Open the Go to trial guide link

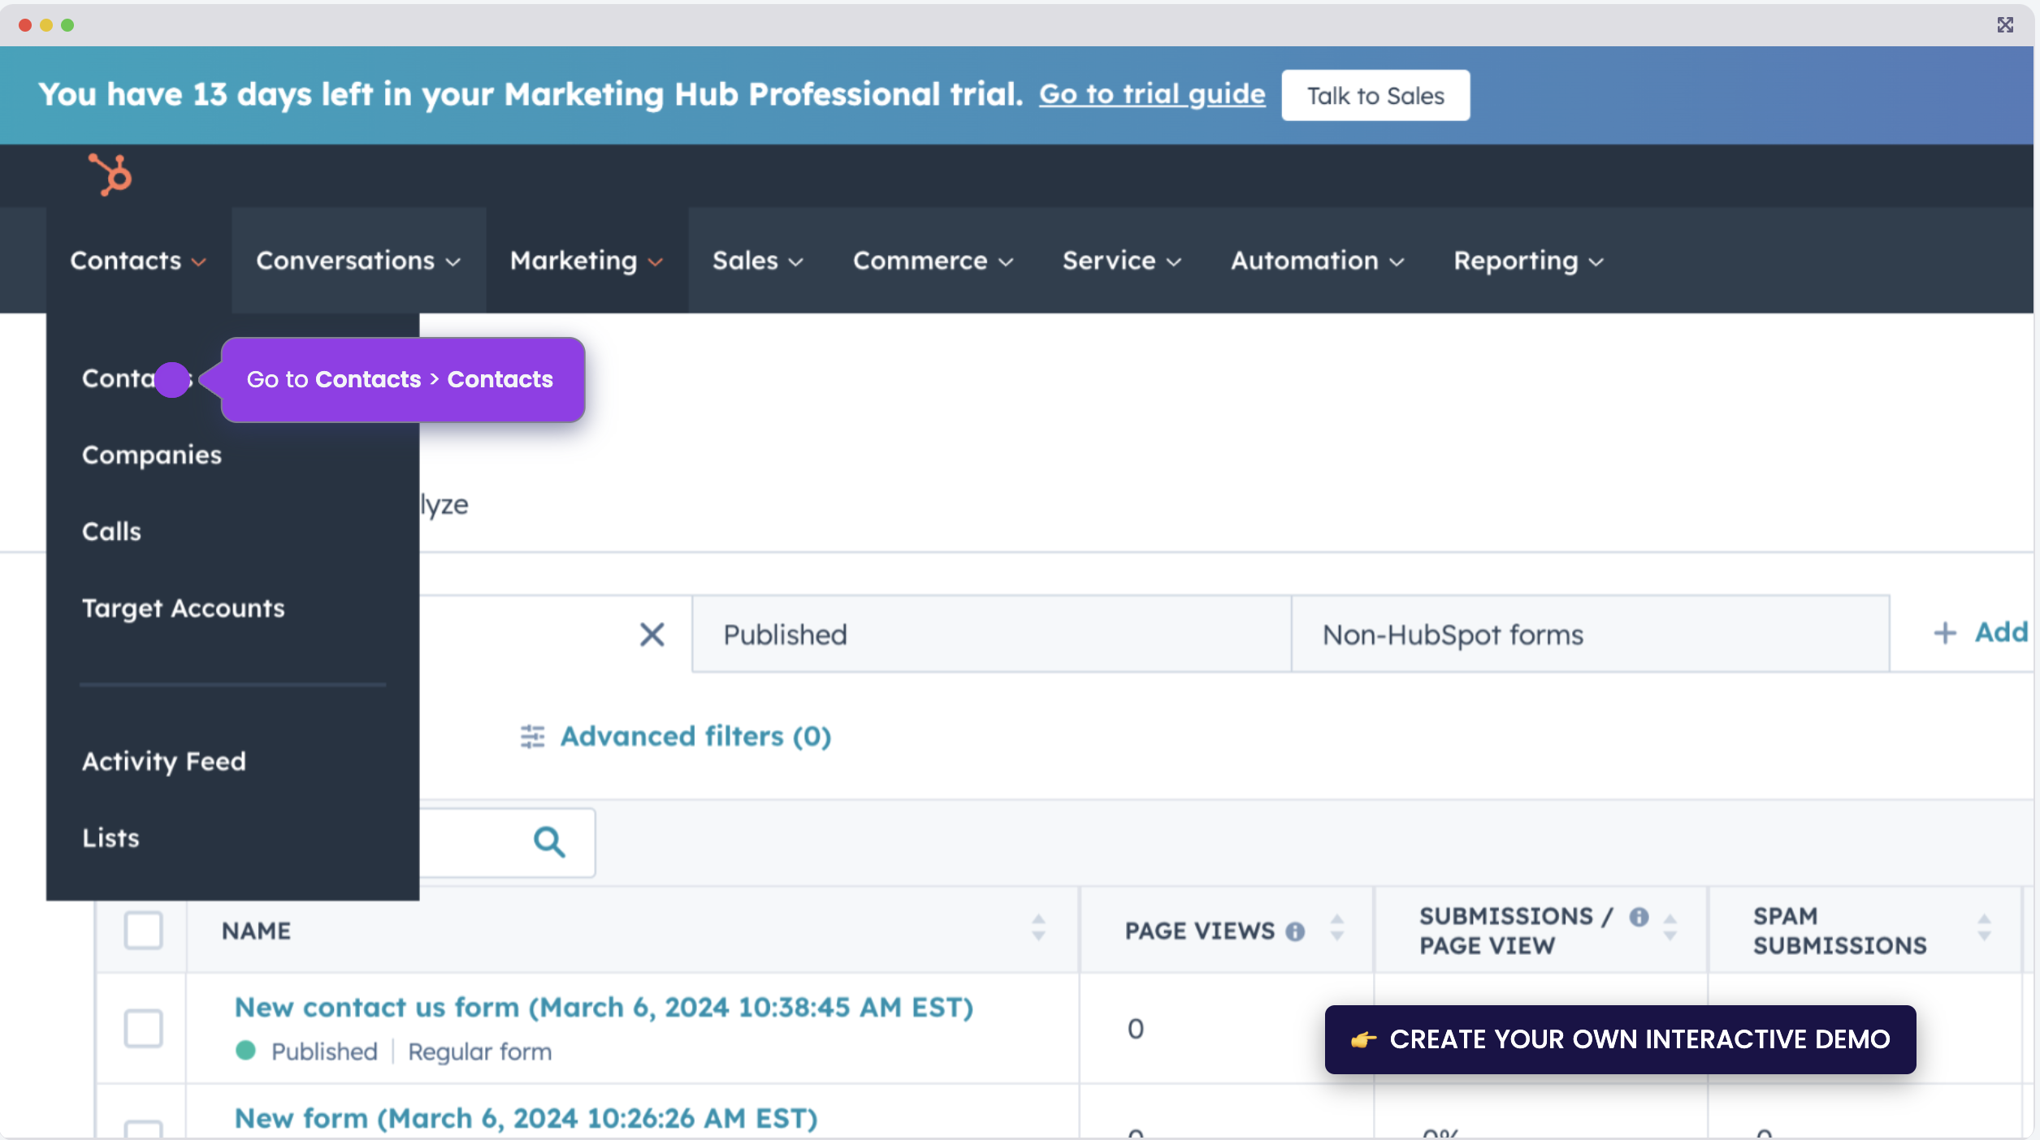(x=1152, y=94)
